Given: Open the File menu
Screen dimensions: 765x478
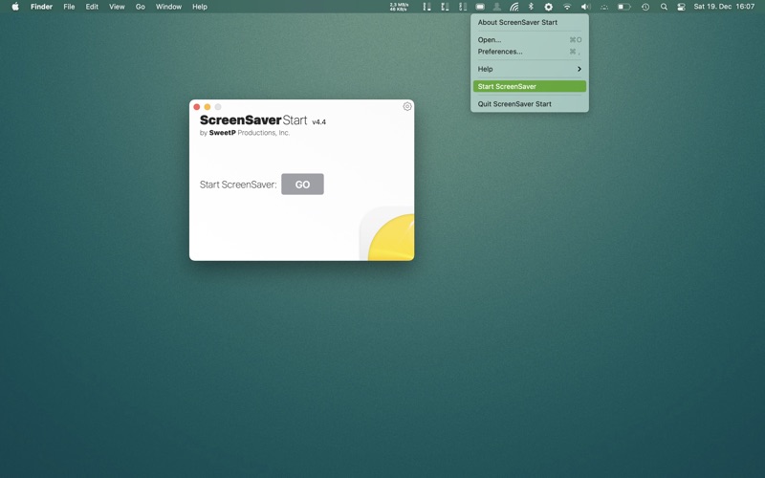Looking at the screenshot, I should 69,7.
